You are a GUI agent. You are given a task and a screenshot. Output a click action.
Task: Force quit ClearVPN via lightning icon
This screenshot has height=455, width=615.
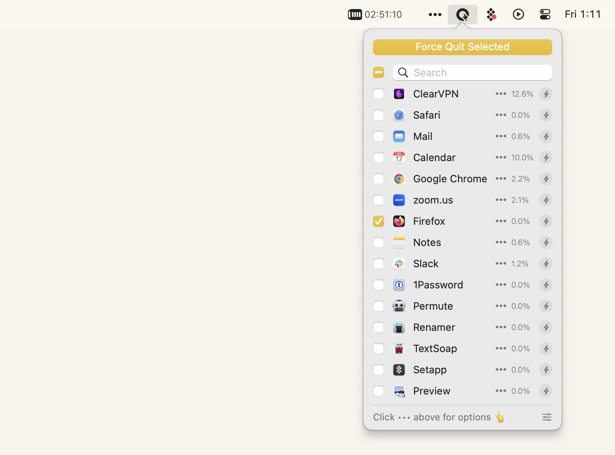546,94
